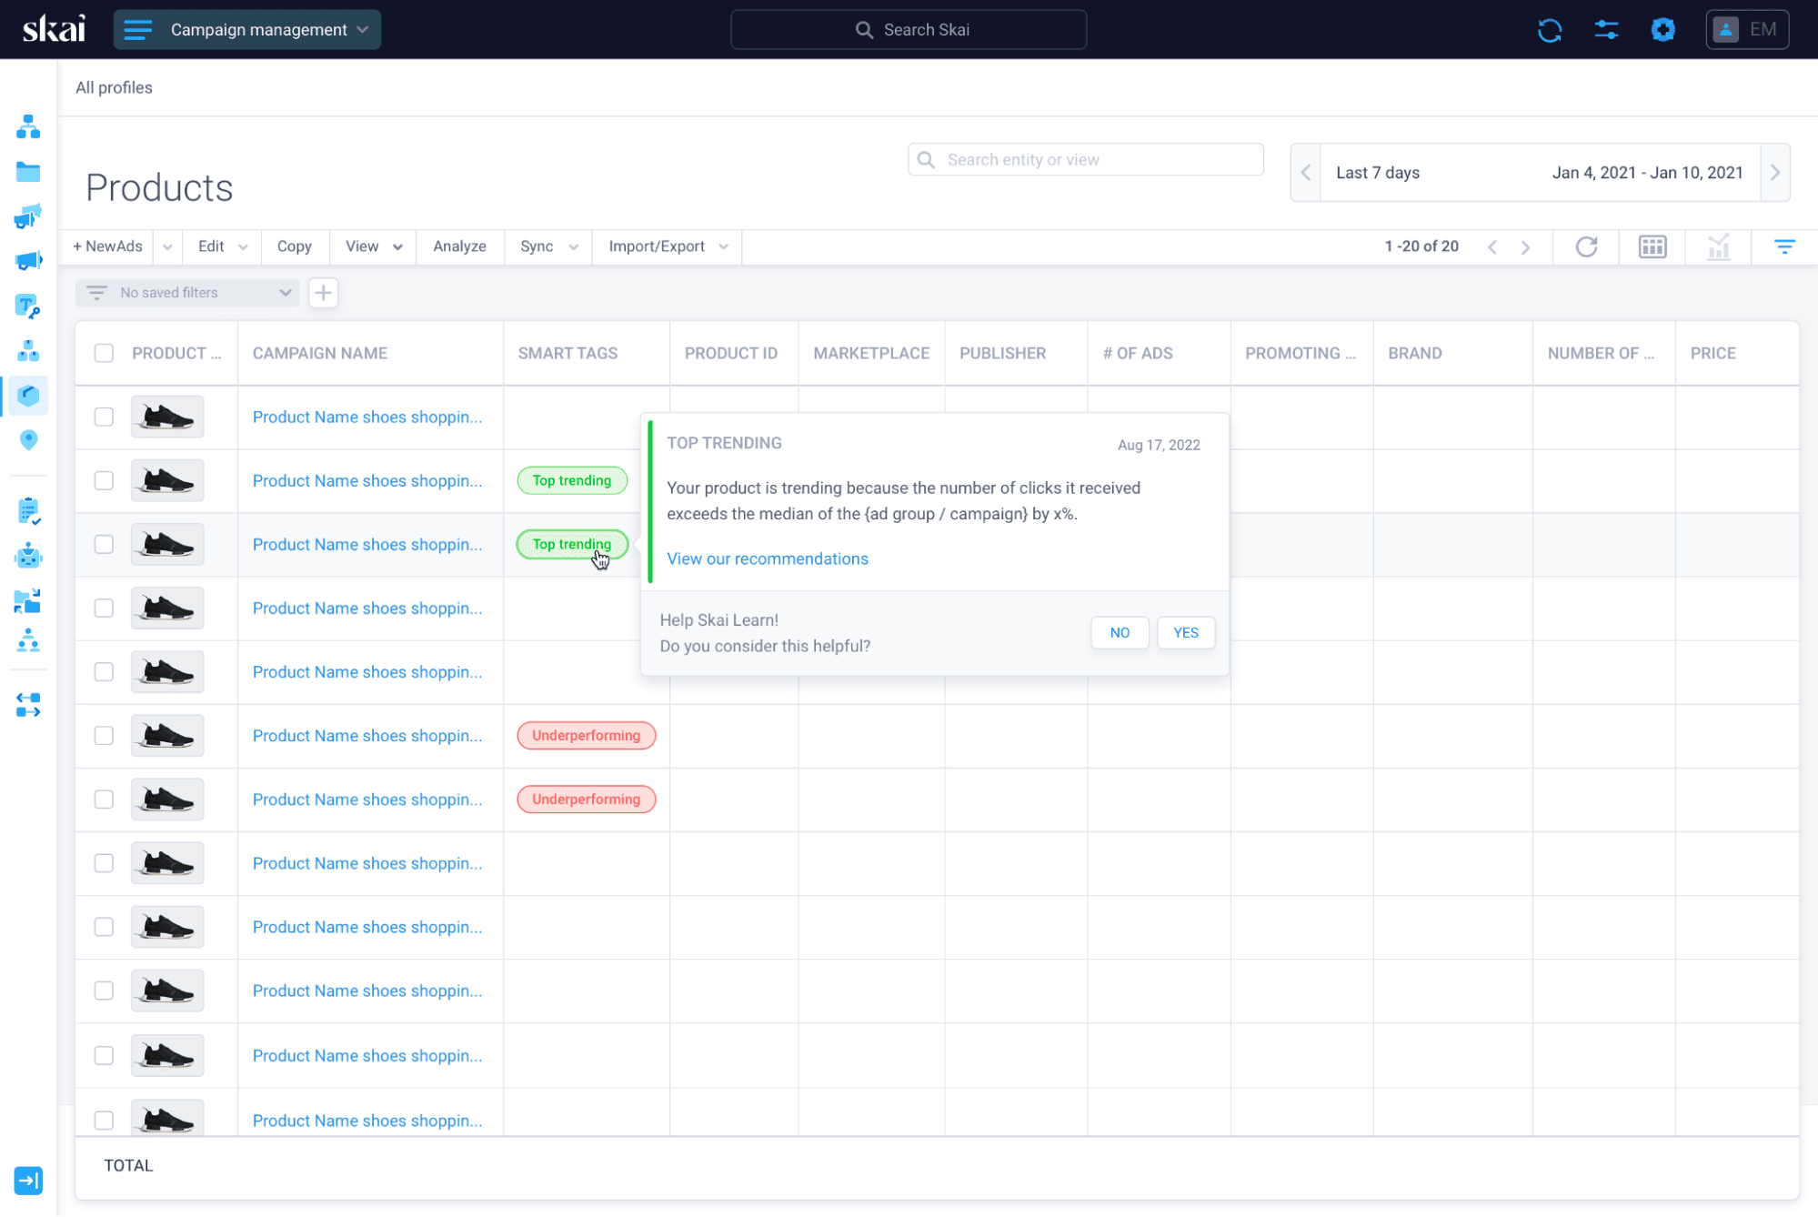Move date range to previous period

[x=1305, y=172]
